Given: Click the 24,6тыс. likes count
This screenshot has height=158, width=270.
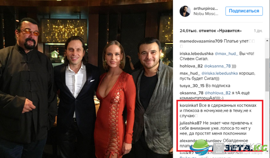Looking at the screenshot, I should pos(211,31).
